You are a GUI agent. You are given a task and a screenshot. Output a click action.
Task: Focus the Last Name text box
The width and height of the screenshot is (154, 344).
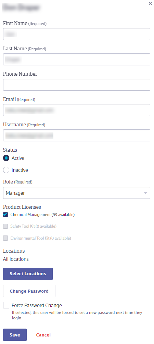(x=77, y=59)
